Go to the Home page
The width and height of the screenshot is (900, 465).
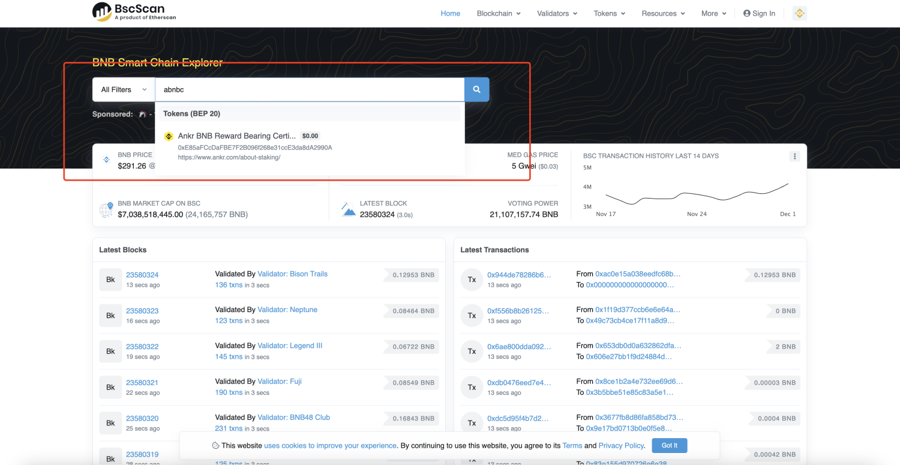click(451, 13)
